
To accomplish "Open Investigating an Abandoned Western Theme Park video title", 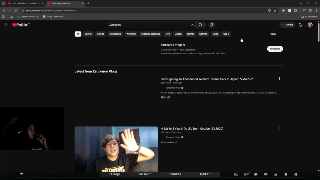I will (x=207, y=79).
